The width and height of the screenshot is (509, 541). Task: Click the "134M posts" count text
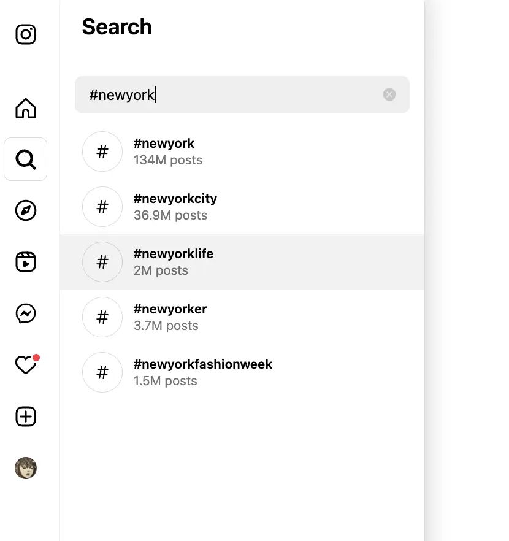click(x=168, y=160)
